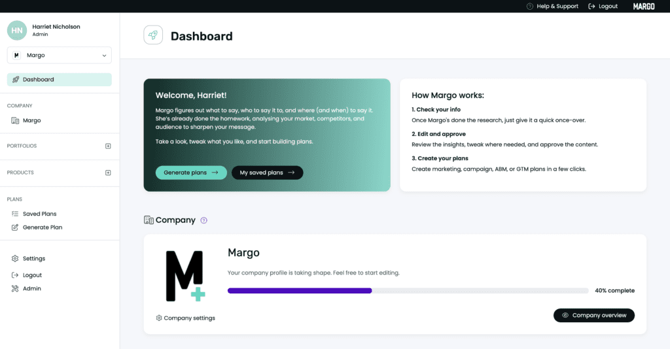
Task: Expand Portfolios with the plus icon
Action: coord(108,146)
